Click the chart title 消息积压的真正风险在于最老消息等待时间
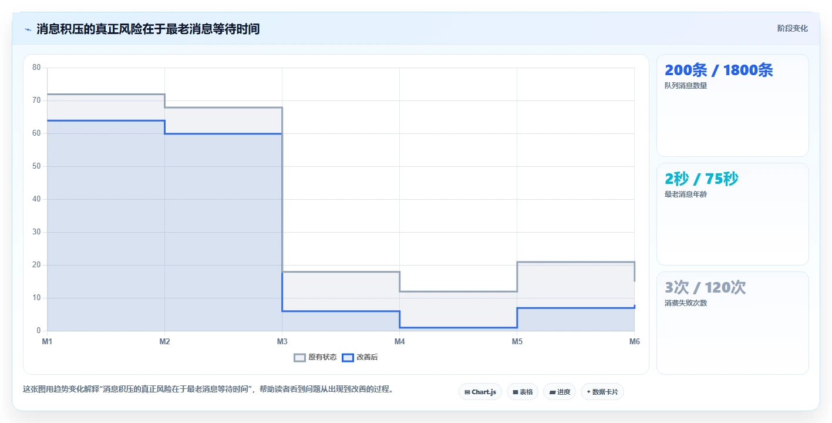 click(x=148, y=29)
